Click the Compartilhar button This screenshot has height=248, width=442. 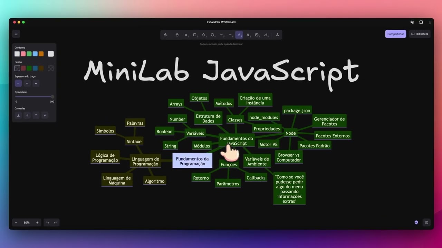(x=395, y=34)
